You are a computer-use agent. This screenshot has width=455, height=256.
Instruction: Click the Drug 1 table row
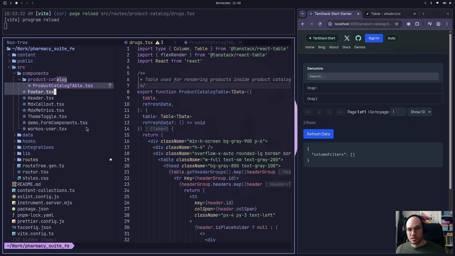click(x=373, y=88)
